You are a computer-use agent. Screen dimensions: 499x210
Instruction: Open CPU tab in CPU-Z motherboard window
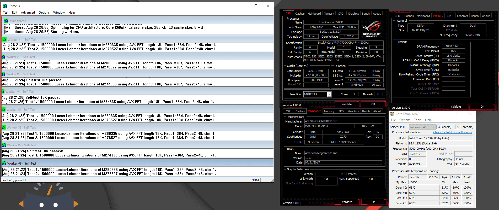coord(288,111)
